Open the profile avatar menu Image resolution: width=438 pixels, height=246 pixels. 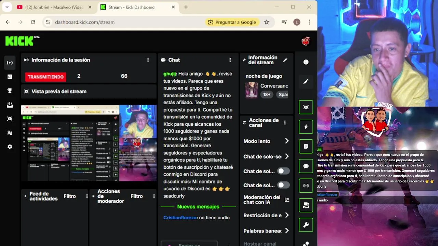[x=306, y=41]
